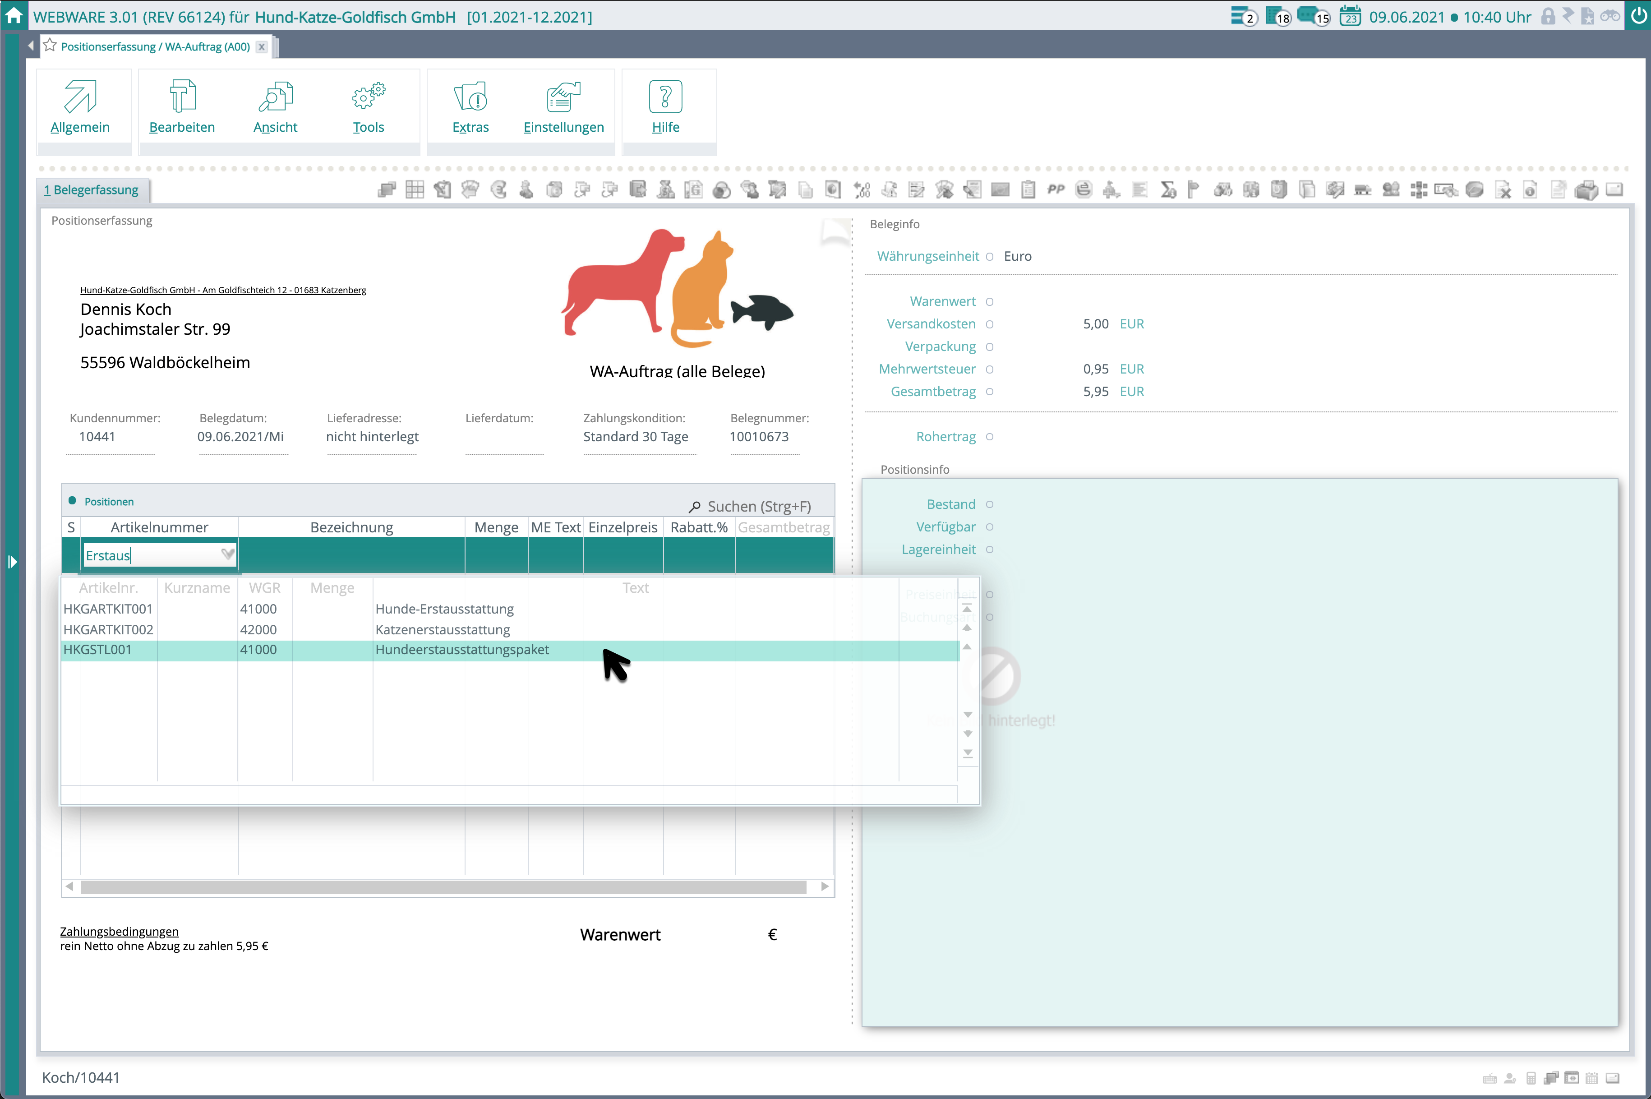Click the grid table toolbar icon
1651x1099 pixels.
pos(415,190)
